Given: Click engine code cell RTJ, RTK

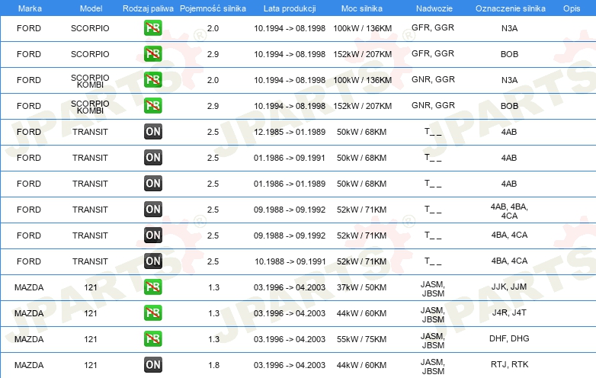Looking at the screenshot, I should click(509, 364).
